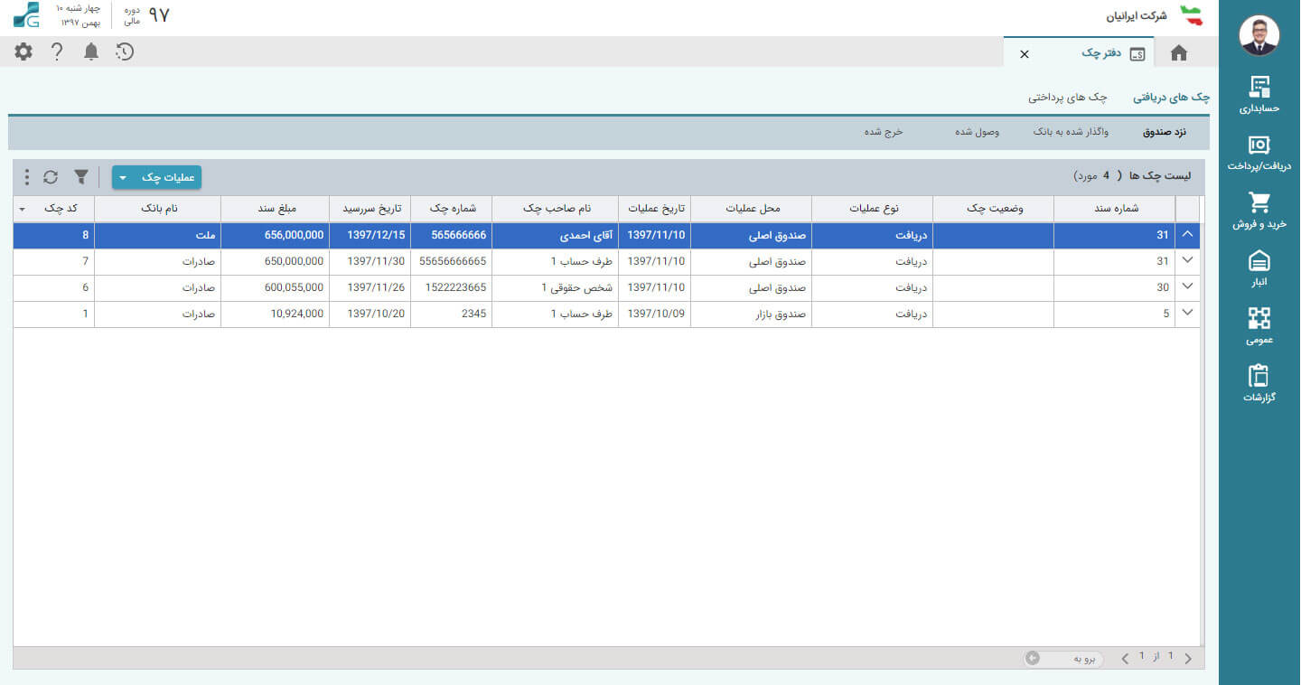
Task: Open the column chooser arrow beside کد چک
Action: 22,209
